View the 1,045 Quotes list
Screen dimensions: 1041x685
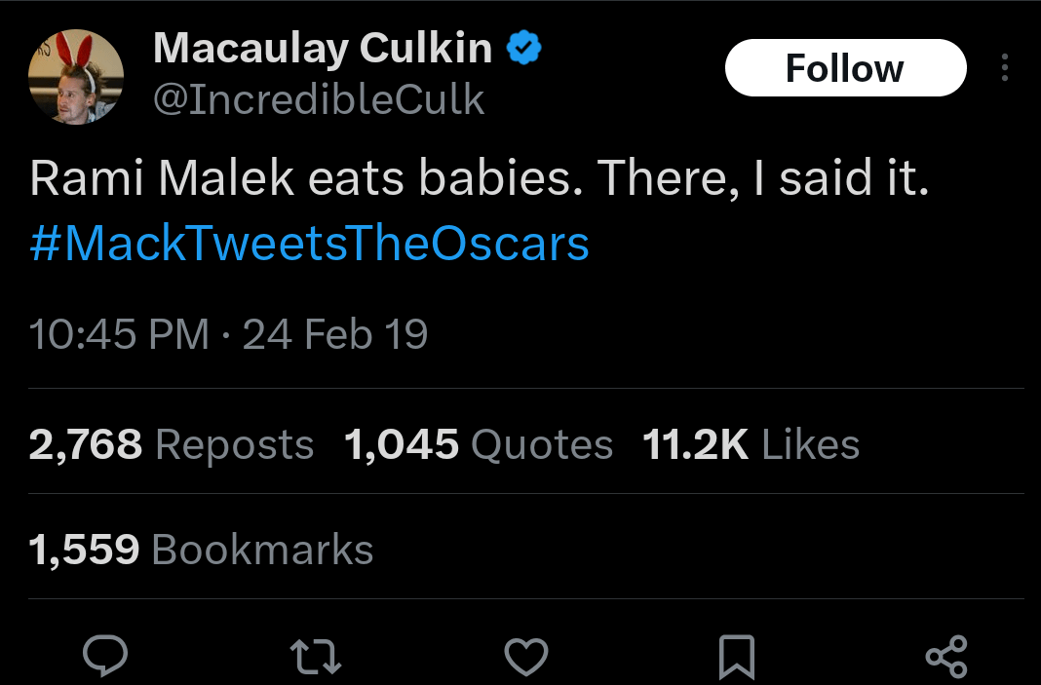click(478, 445)
